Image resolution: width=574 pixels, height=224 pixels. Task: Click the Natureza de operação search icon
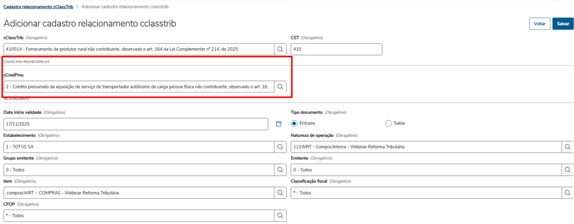coord(568,147)
